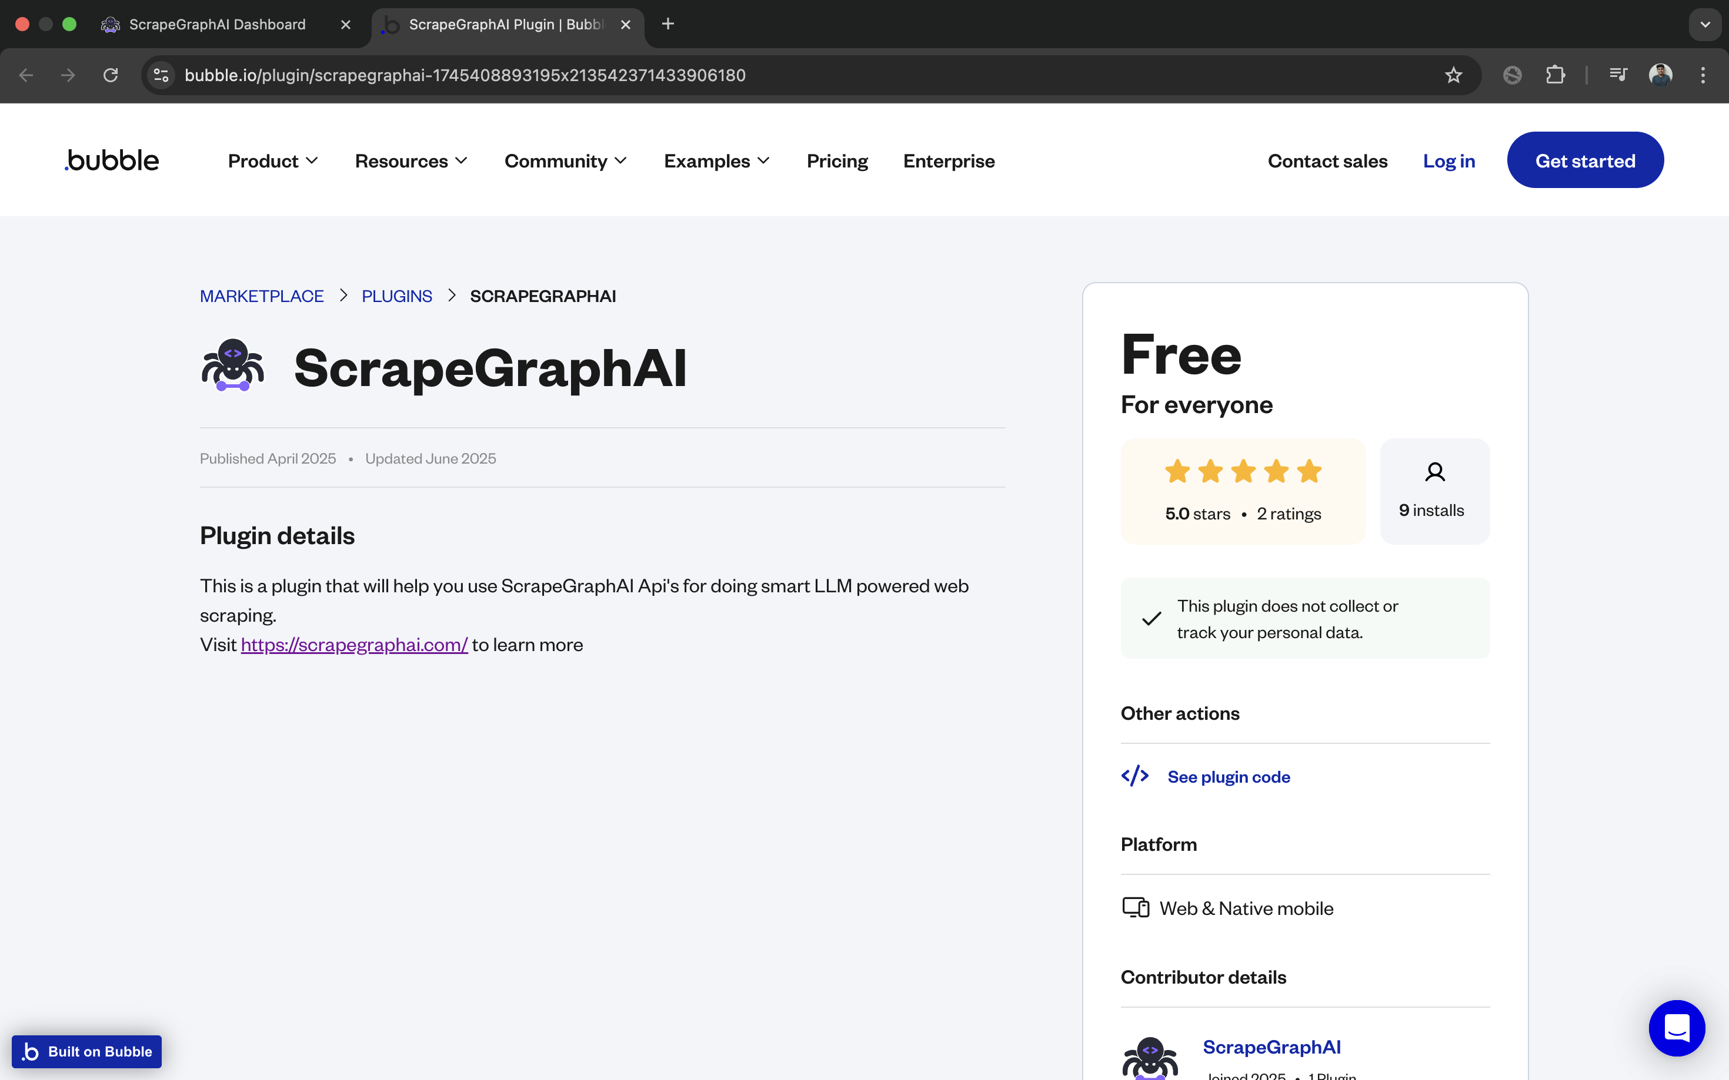Click the contributor spider avatar

(x=1149, y=1059)
